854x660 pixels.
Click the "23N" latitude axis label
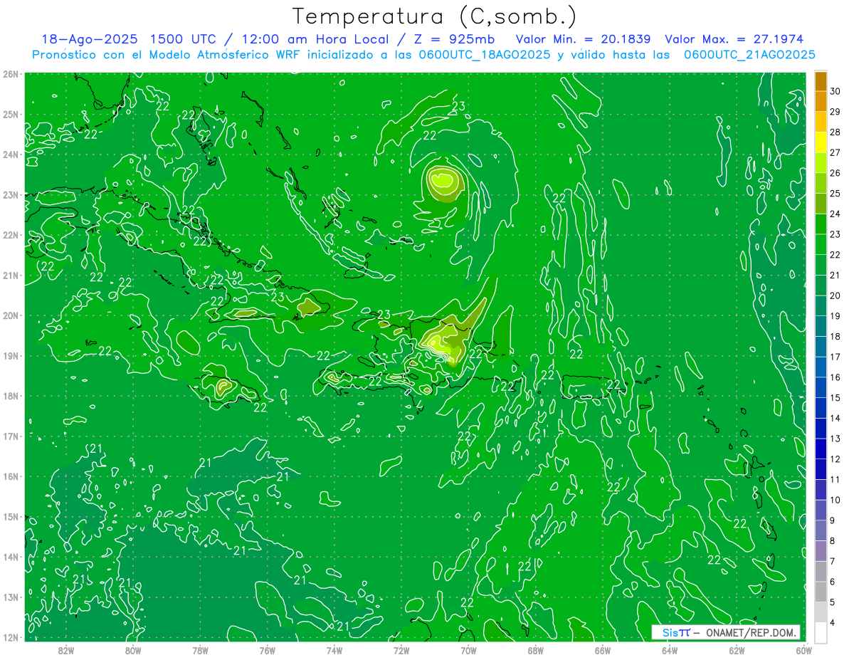click(x=11, y=194)
